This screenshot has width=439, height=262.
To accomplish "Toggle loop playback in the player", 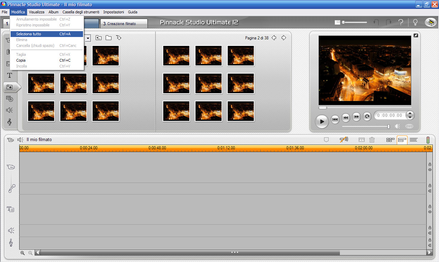I will [x=367, y=116].
